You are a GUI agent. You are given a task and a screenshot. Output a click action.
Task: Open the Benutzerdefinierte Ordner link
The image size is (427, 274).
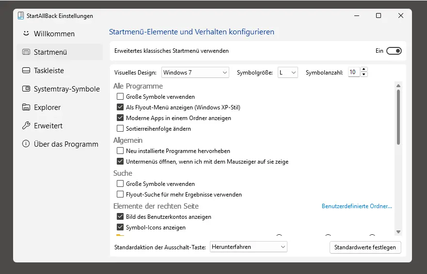click(357, 206)
